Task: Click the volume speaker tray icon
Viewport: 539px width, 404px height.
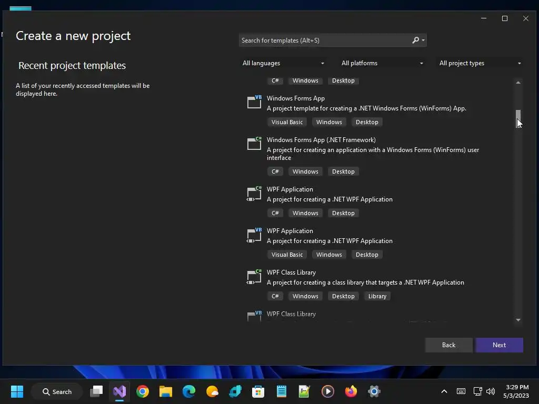Action: coord(491,391)
